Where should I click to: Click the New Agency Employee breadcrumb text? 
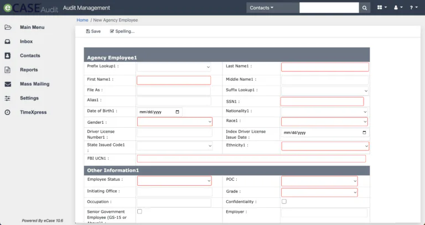116,20
